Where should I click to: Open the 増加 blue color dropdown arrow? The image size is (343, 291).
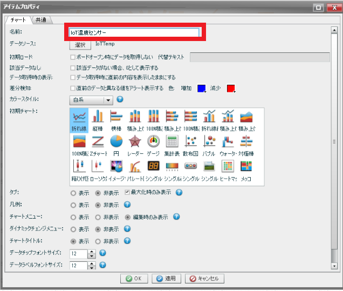pos(205,92)
